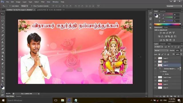Image resolution: width=183 pixels, height=103 pixels.
Task: Open the Kind layer filter dropdown
Action: pyautogui.click(x=159, y=47)
